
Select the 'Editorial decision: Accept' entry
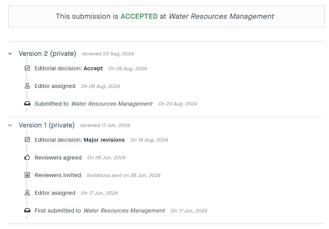69,68
